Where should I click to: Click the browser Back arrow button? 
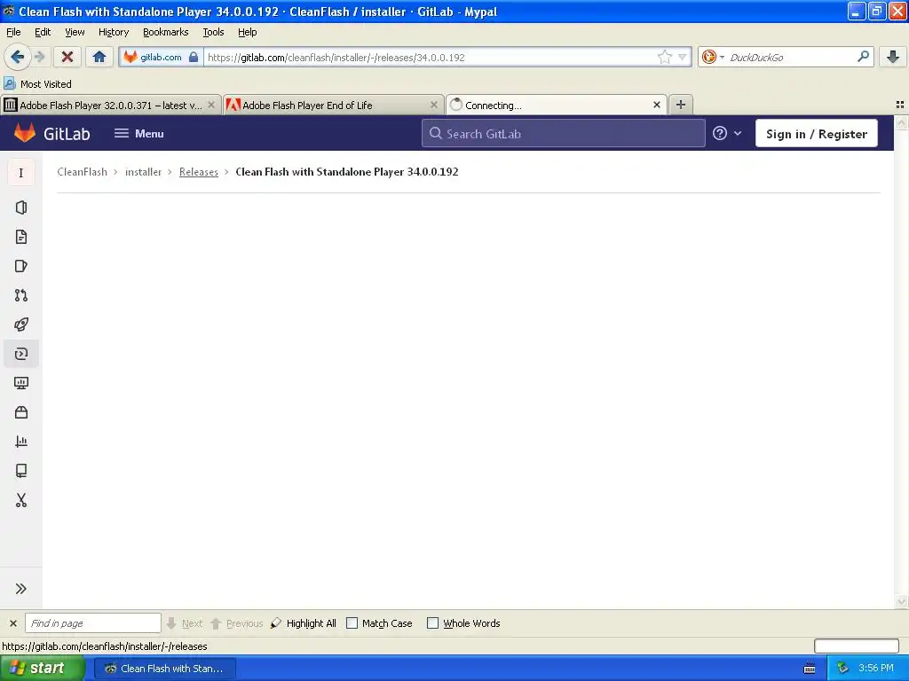click(17, 57)
